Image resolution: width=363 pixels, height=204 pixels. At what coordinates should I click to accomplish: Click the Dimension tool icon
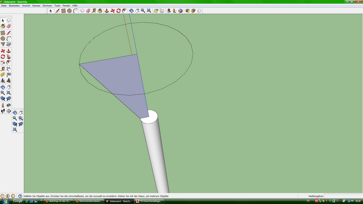(9, 68)
